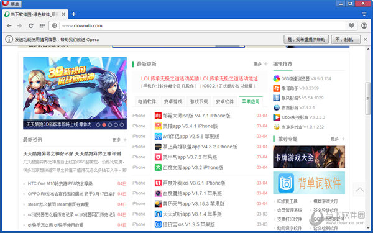Open a new tab with plus button
The image size is (373, 233).
[74, 14]
